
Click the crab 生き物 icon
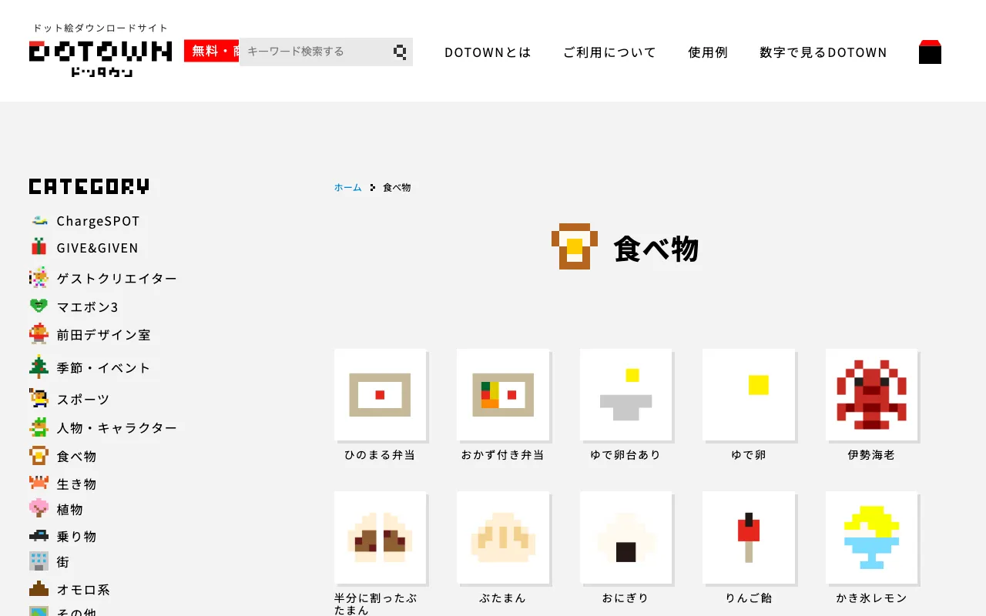click(39, 483)
